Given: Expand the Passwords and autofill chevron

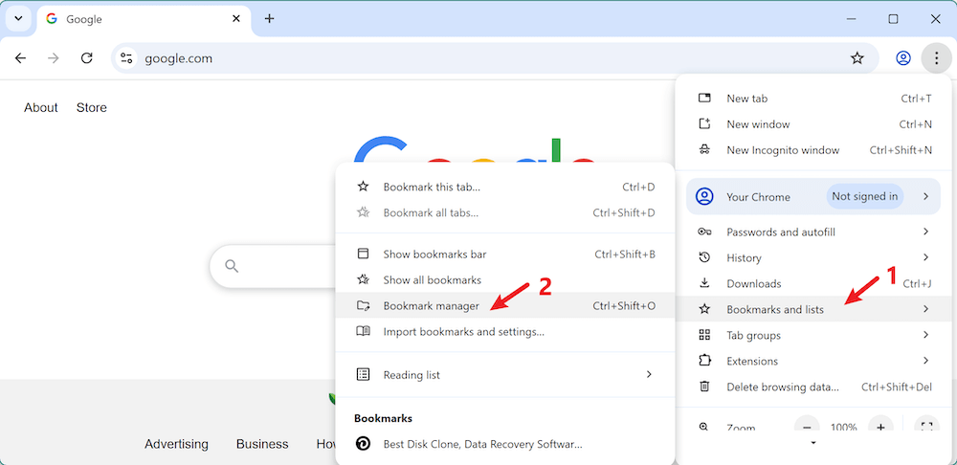Looking at the screenshot, I should [925, 232].
